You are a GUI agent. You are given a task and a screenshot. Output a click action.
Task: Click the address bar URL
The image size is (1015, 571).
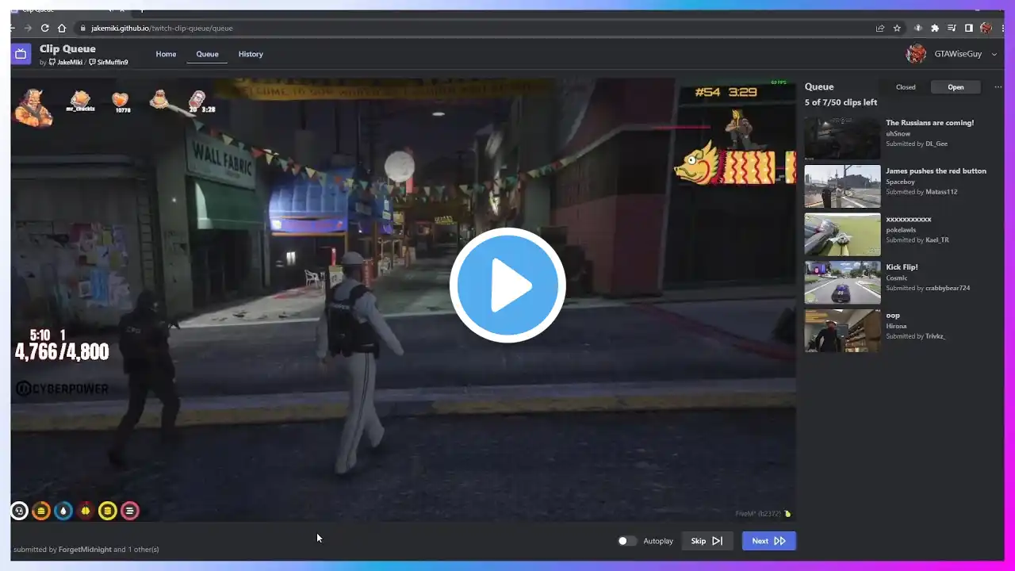tap(162, 28)
